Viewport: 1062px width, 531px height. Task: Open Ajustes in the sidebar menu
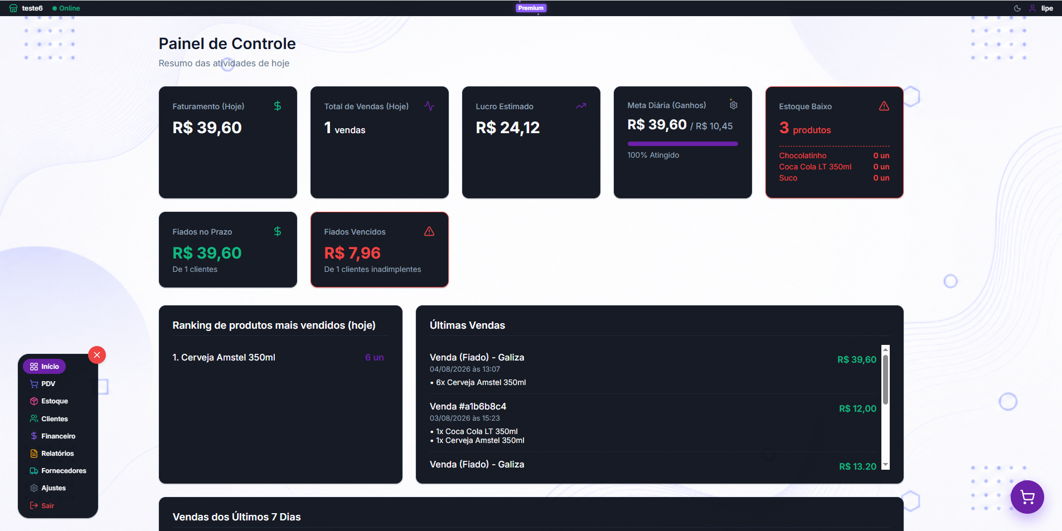click(x=48, y=488)
